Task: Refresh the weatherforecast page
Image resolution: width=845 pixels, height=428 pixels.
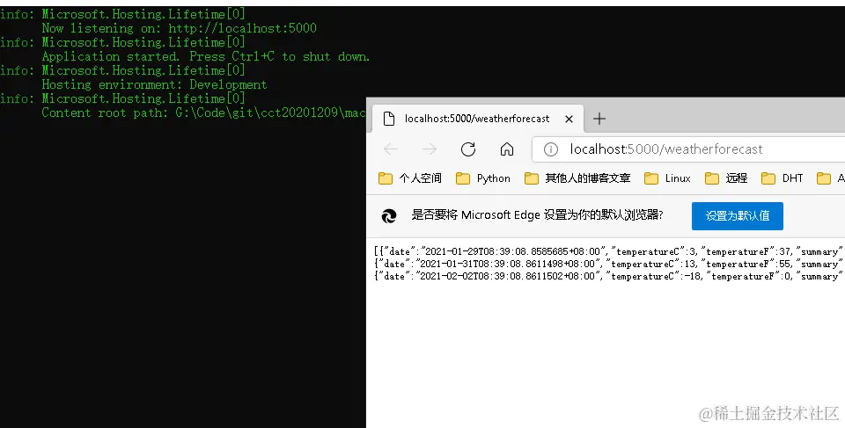Action: 468,149
